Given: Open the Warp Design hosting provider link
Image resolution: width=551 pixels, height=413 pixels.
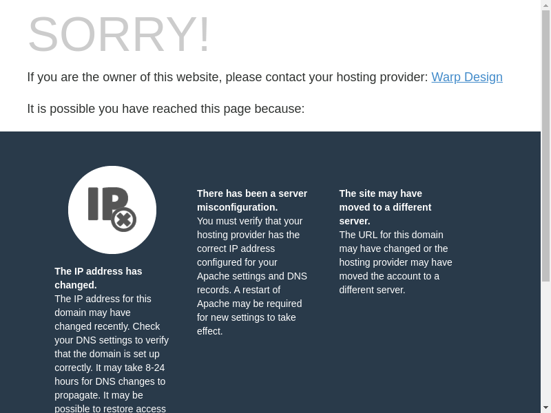Looking at the screenshot, I should coord(467,77).
